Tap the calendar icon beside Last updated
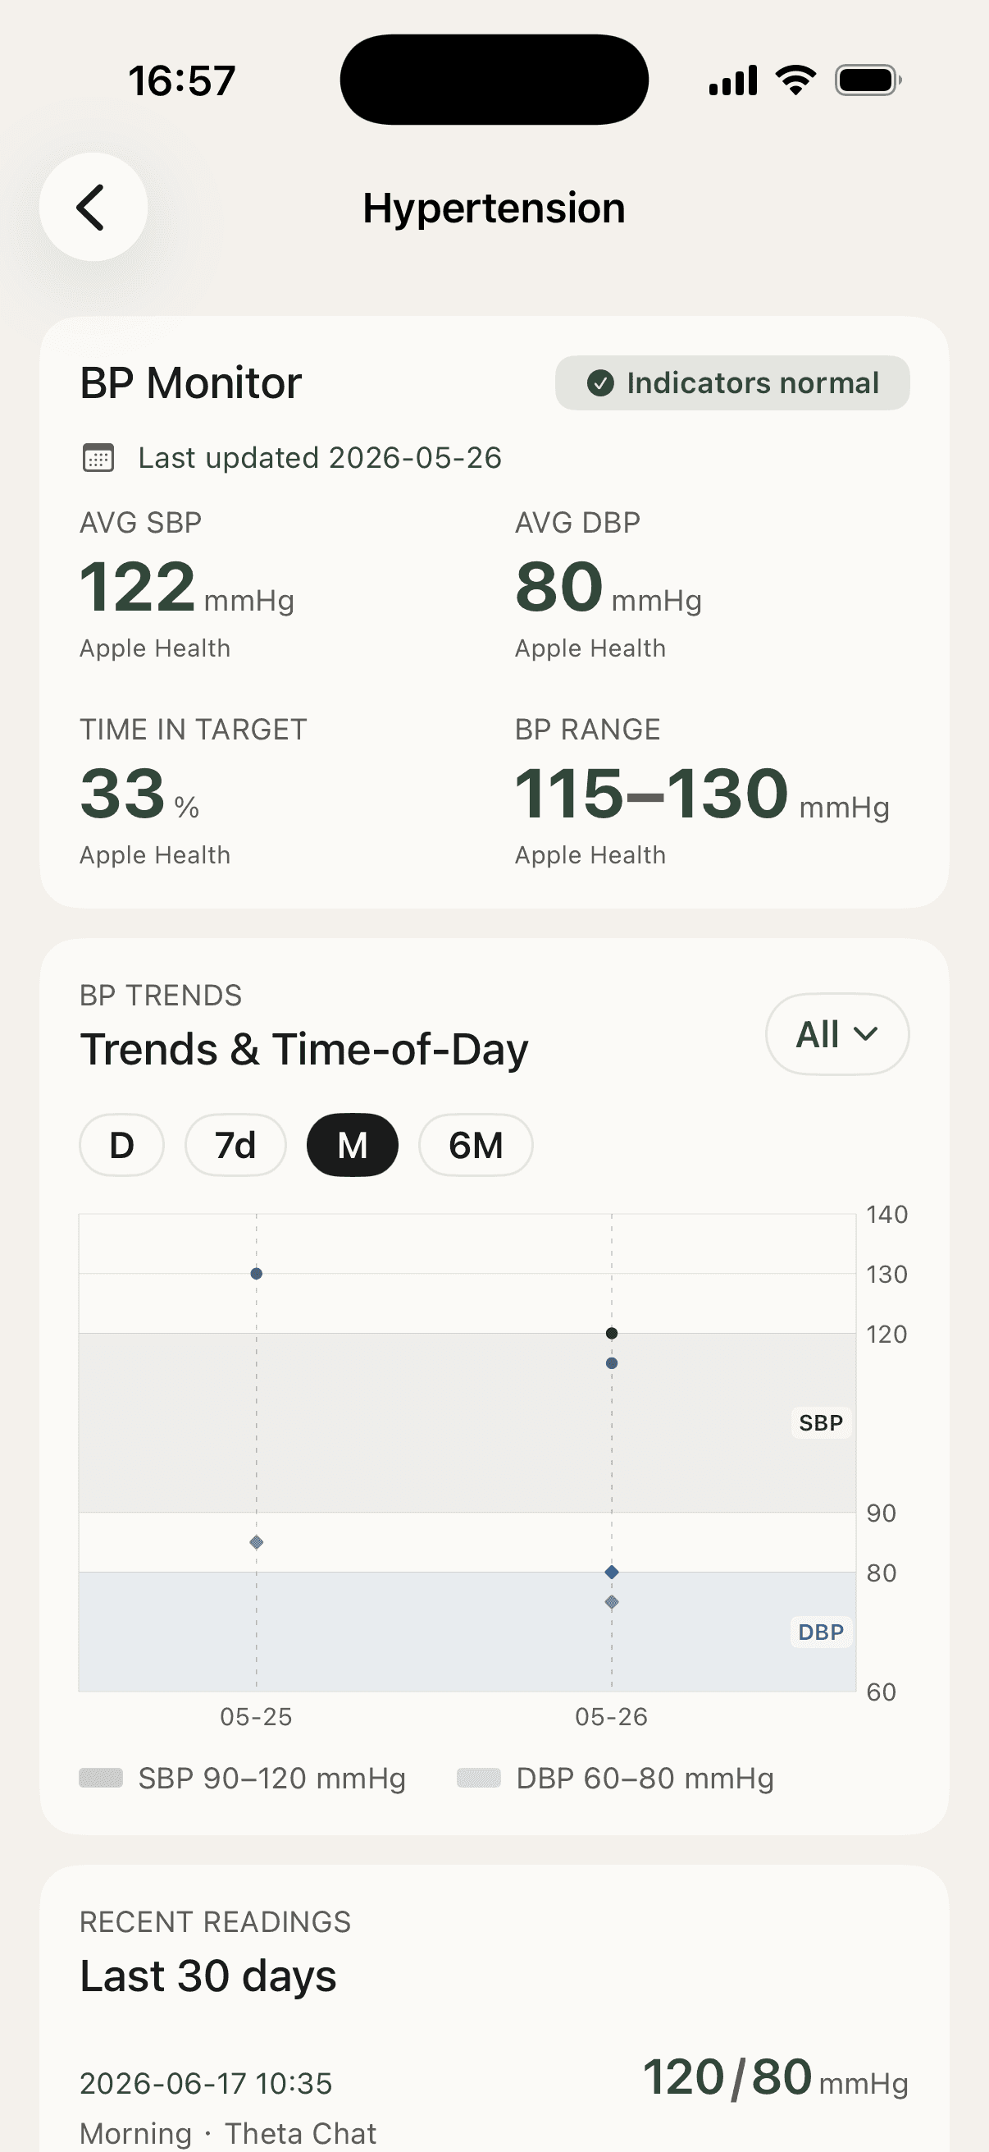Viewport: 989px width, 2152px height. (x=98, y=458)
